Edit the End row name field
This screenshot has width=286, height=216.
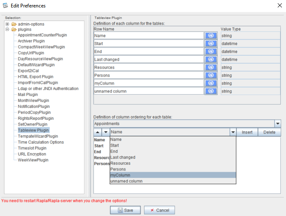[x=149, y=52]
